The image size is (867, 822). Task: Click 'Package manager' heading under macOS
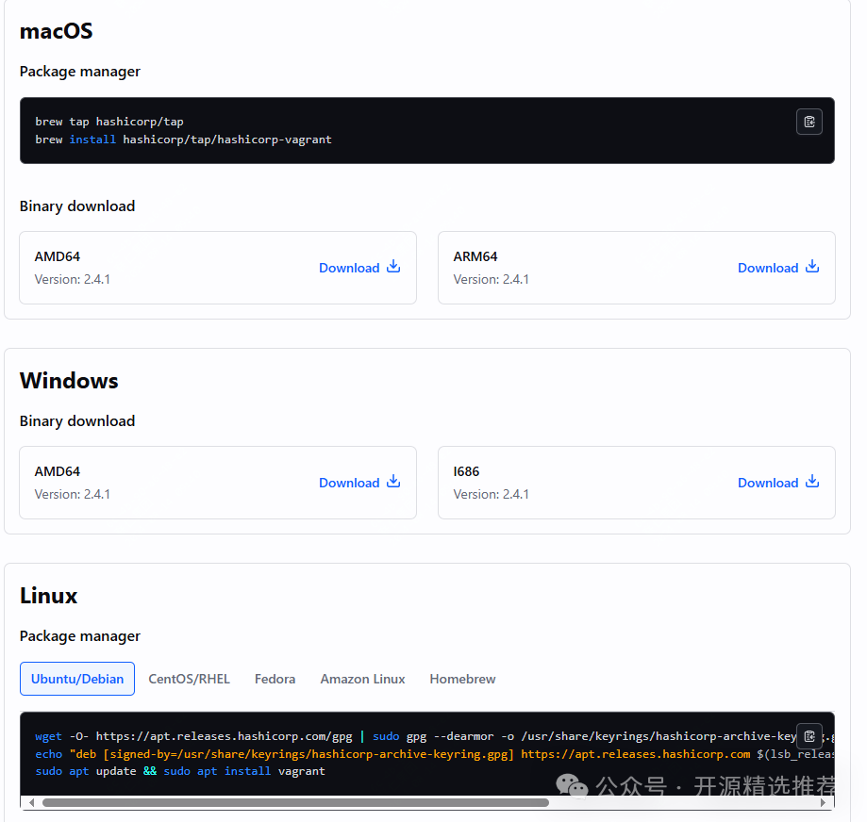(x=80, y=72)
